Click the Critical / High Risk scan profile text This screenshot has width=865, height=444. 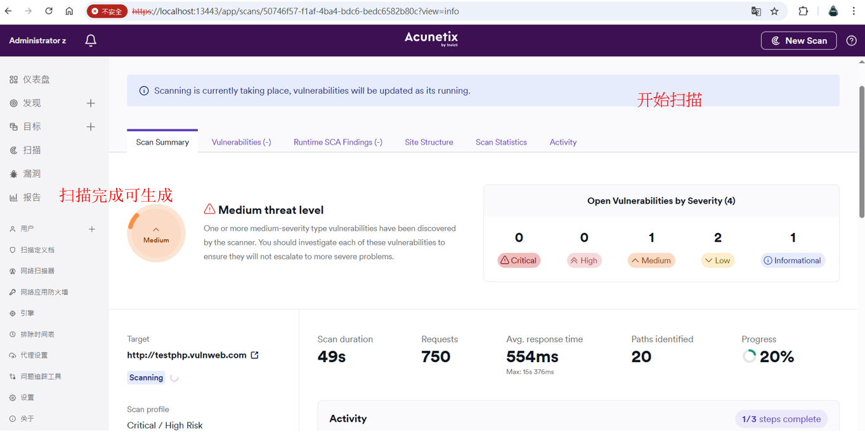(x=165, y=426)
